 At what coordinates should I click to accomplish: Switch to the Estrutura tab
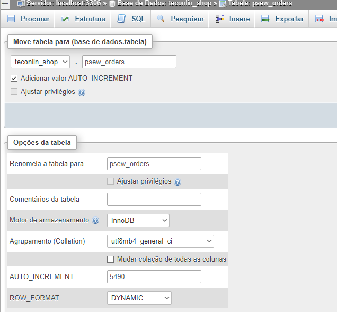click(x=83, y=19)
